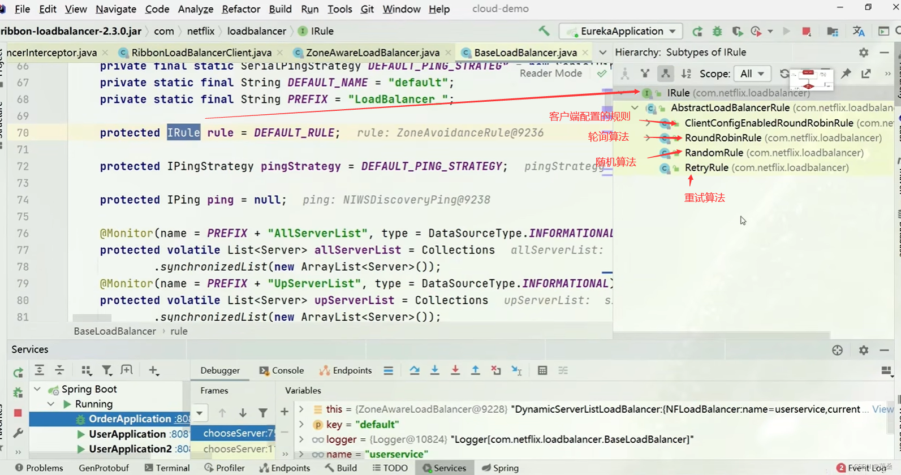
Task: Click the Step Into debug icon
Action: click(435, 370)
